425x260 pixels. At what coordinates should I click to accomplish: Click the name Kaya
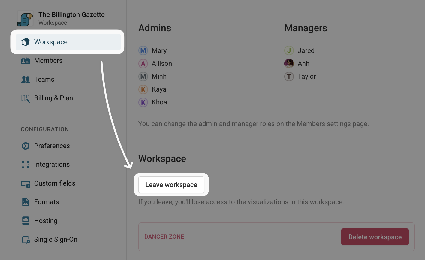[x=159, y=89]
